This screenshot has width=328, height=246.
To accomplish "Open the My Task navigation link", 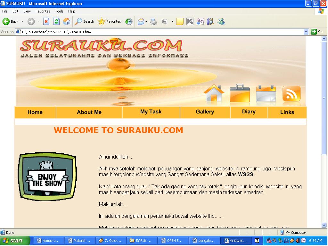I will [x=151, y=112].
